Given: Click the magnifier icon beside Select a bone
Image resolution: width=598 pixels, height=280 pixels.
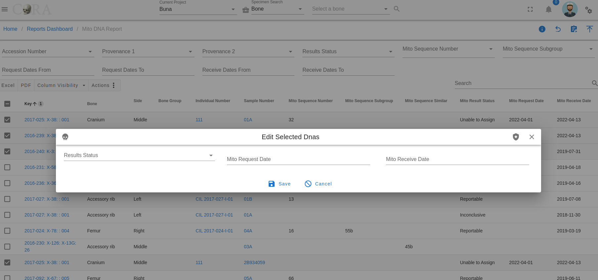Looking at the screenshot, I should (397, 9).
